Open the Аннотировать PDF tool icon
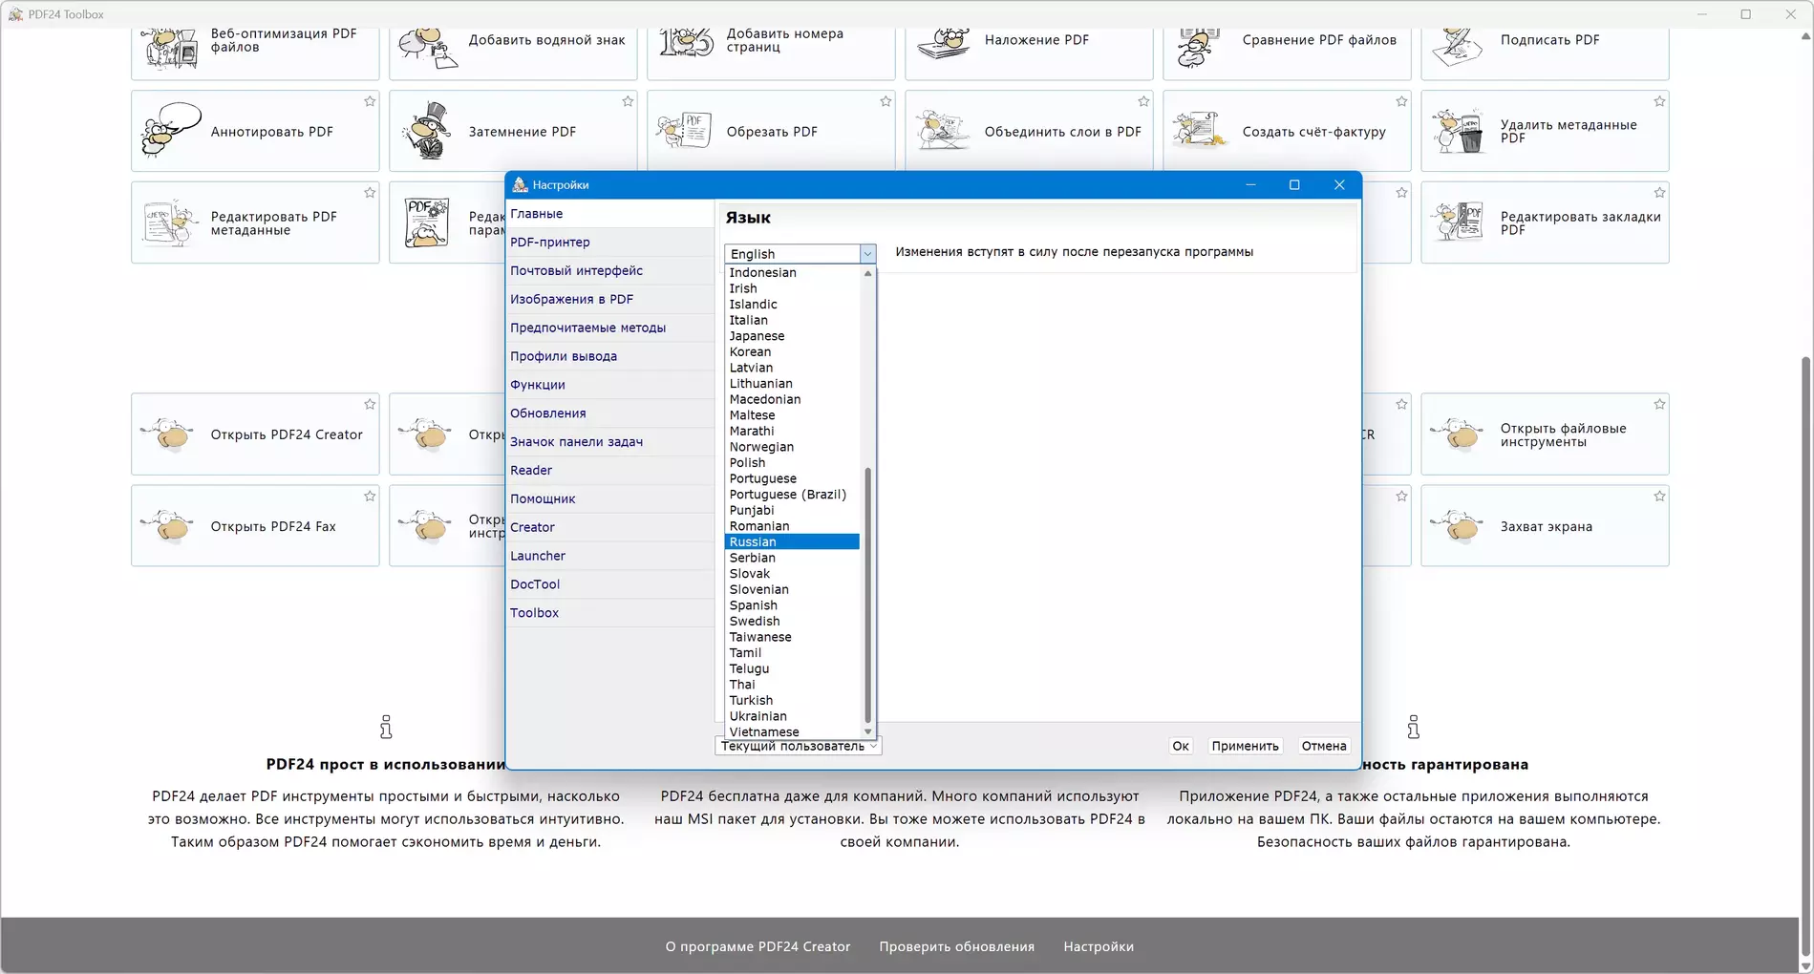 [171, 130]
